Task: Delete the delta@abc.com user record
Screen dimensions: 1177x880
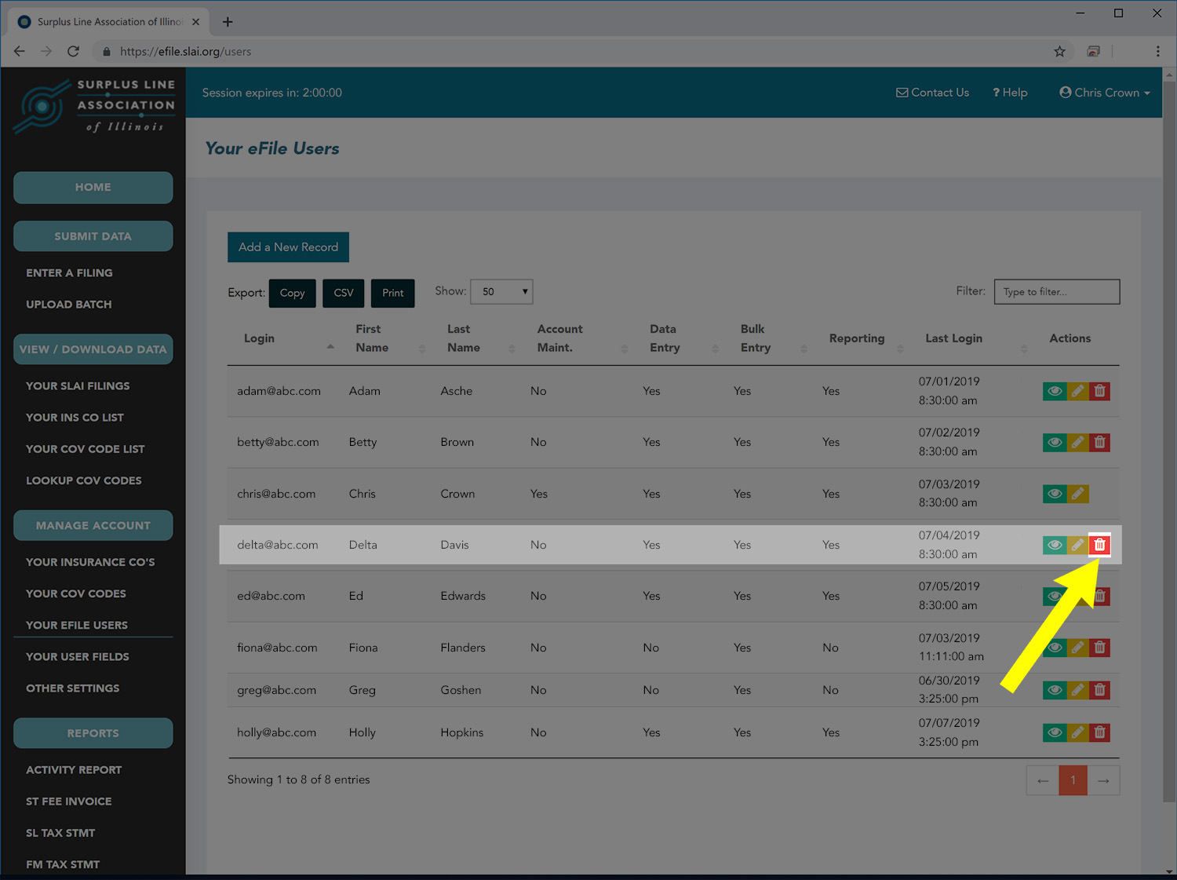Action: pos(1099,545)
